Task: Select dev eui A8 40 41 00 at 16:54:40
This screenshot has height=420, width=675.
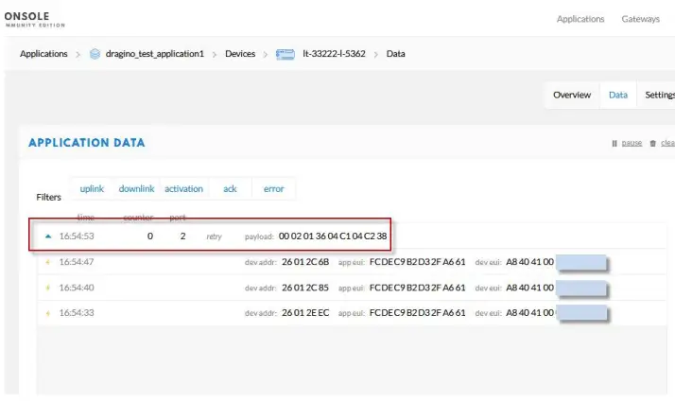Action: 530,288
